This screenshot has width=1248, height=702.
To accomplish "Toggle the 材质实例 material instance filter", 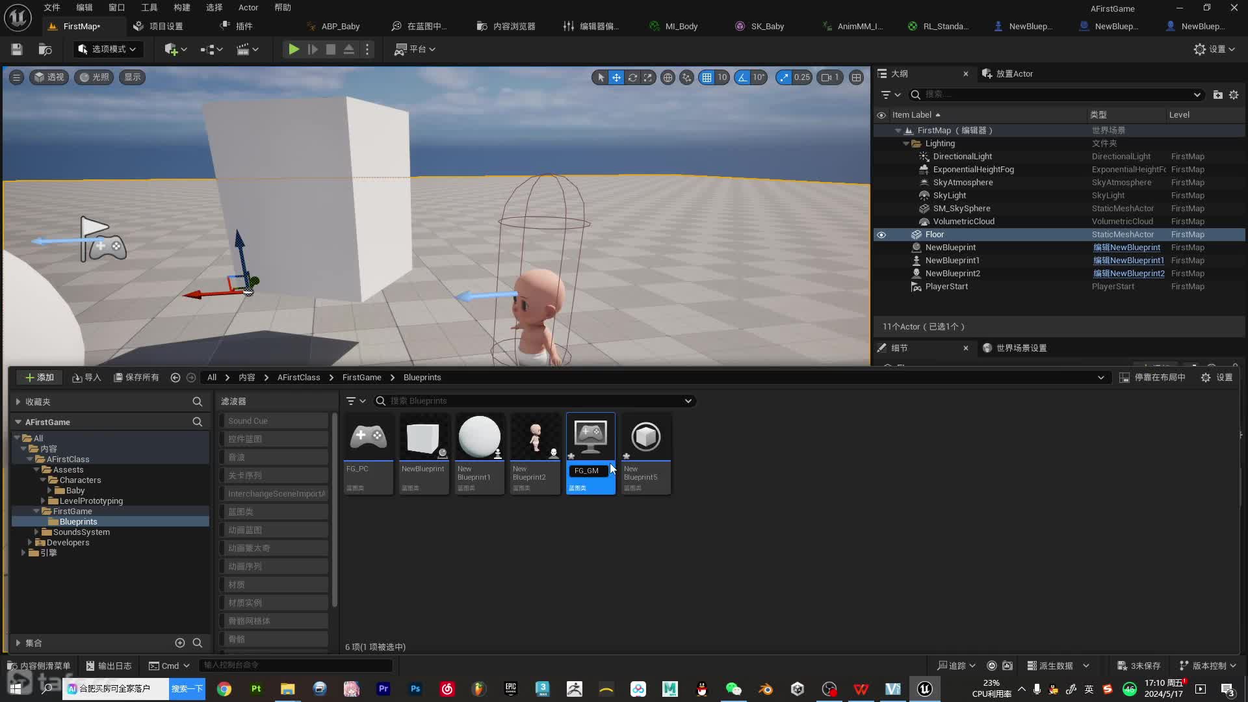I will click(274, 603).
